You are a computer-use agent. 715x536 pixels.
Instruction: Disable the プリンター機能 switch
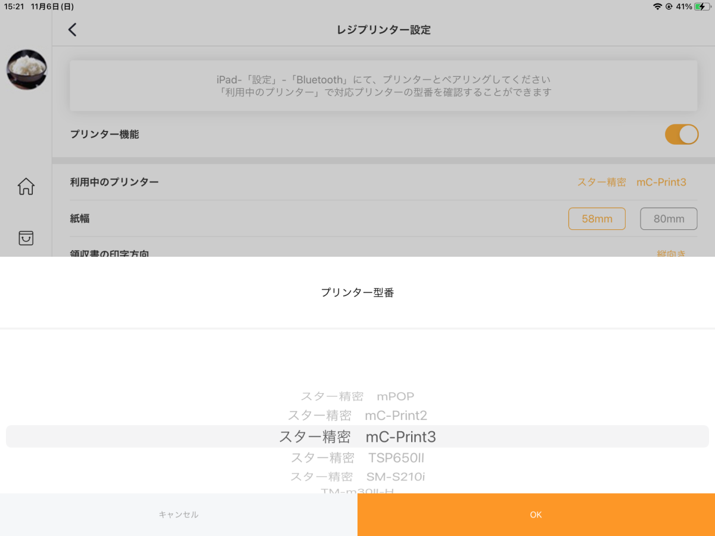(681, 134)
